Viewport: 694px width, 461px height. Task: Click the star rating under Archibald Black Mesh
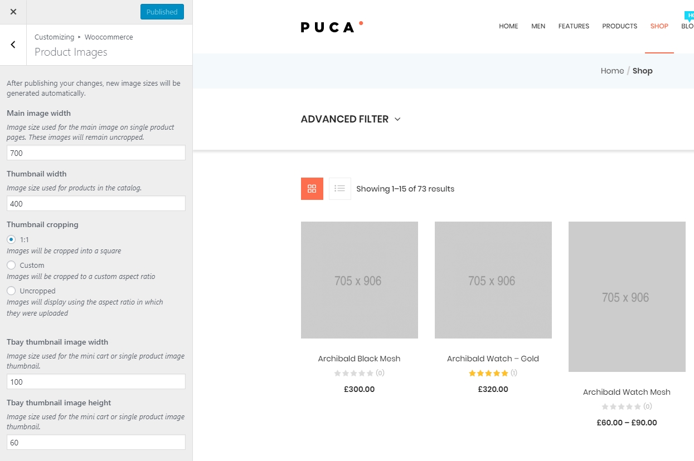(354, 373)
